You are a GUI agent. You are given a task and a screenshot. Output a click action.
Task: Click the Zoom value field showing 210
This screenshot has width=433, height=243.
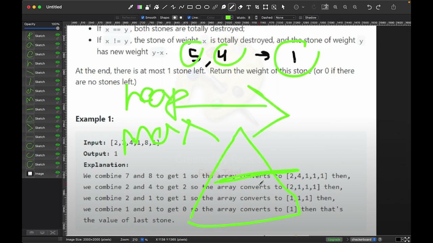click(x=135, y=240)
